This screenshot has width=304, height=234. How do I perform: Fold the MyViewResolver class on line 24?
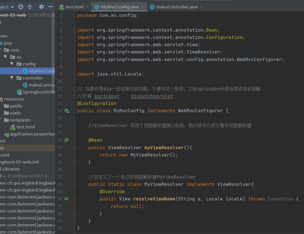(x=75, y=184)
